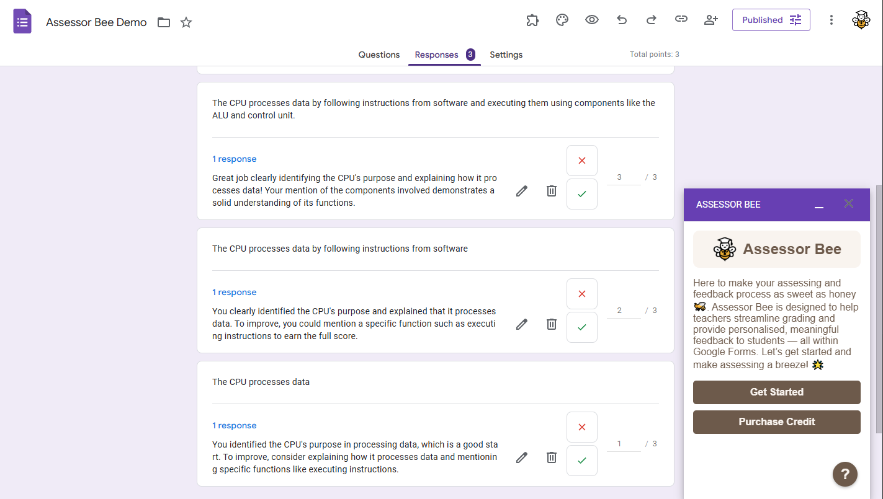The height and width of the screenshot is (499, 883).
Task: Mark 'instructions from software' answer incorrect
Action: click(x=582, y=294)
